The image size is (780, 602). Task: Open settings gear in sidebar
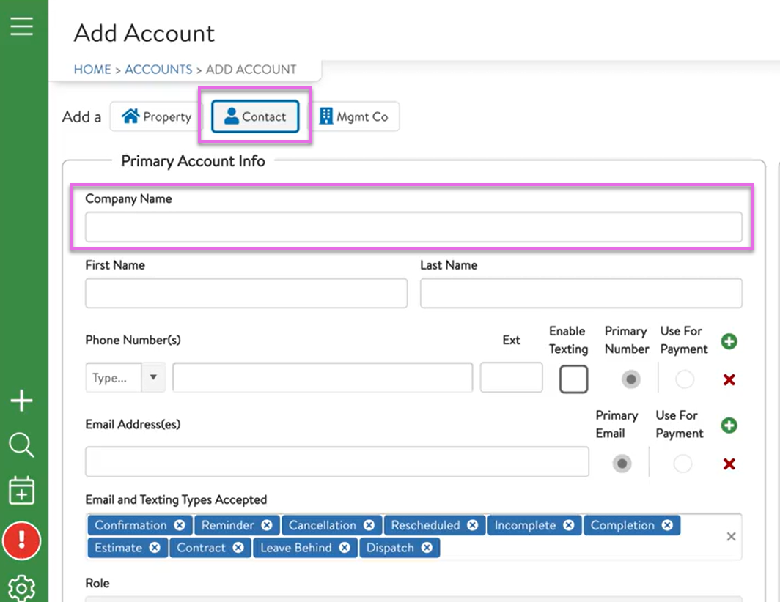22,587
